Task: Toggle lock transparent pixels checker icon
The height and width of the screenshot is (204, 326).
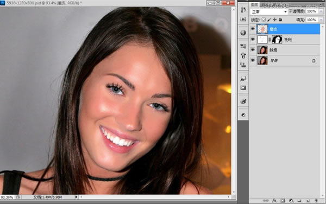Action: 264,20
